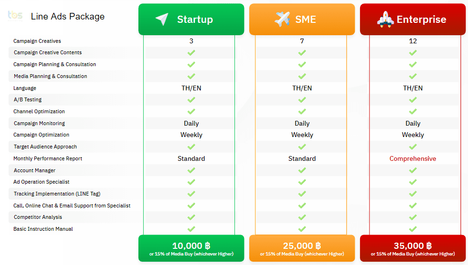This screenshot has width=468, height=265.
Task: Select the Startup package header
Action: [191, 20]
